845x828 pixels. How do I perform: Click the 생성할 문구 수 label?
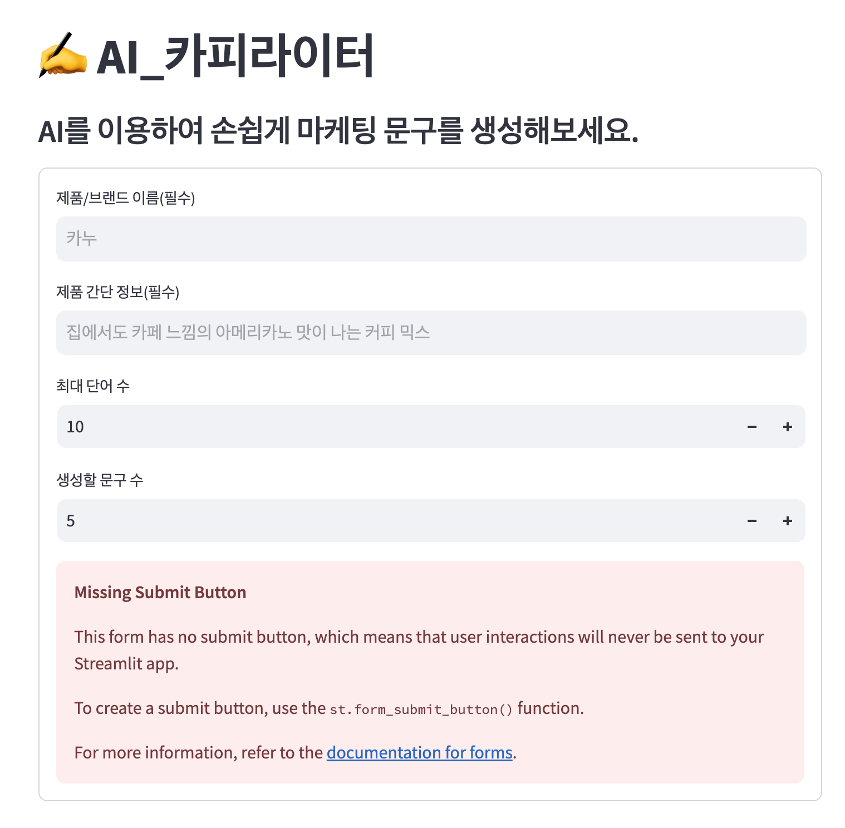100,480
